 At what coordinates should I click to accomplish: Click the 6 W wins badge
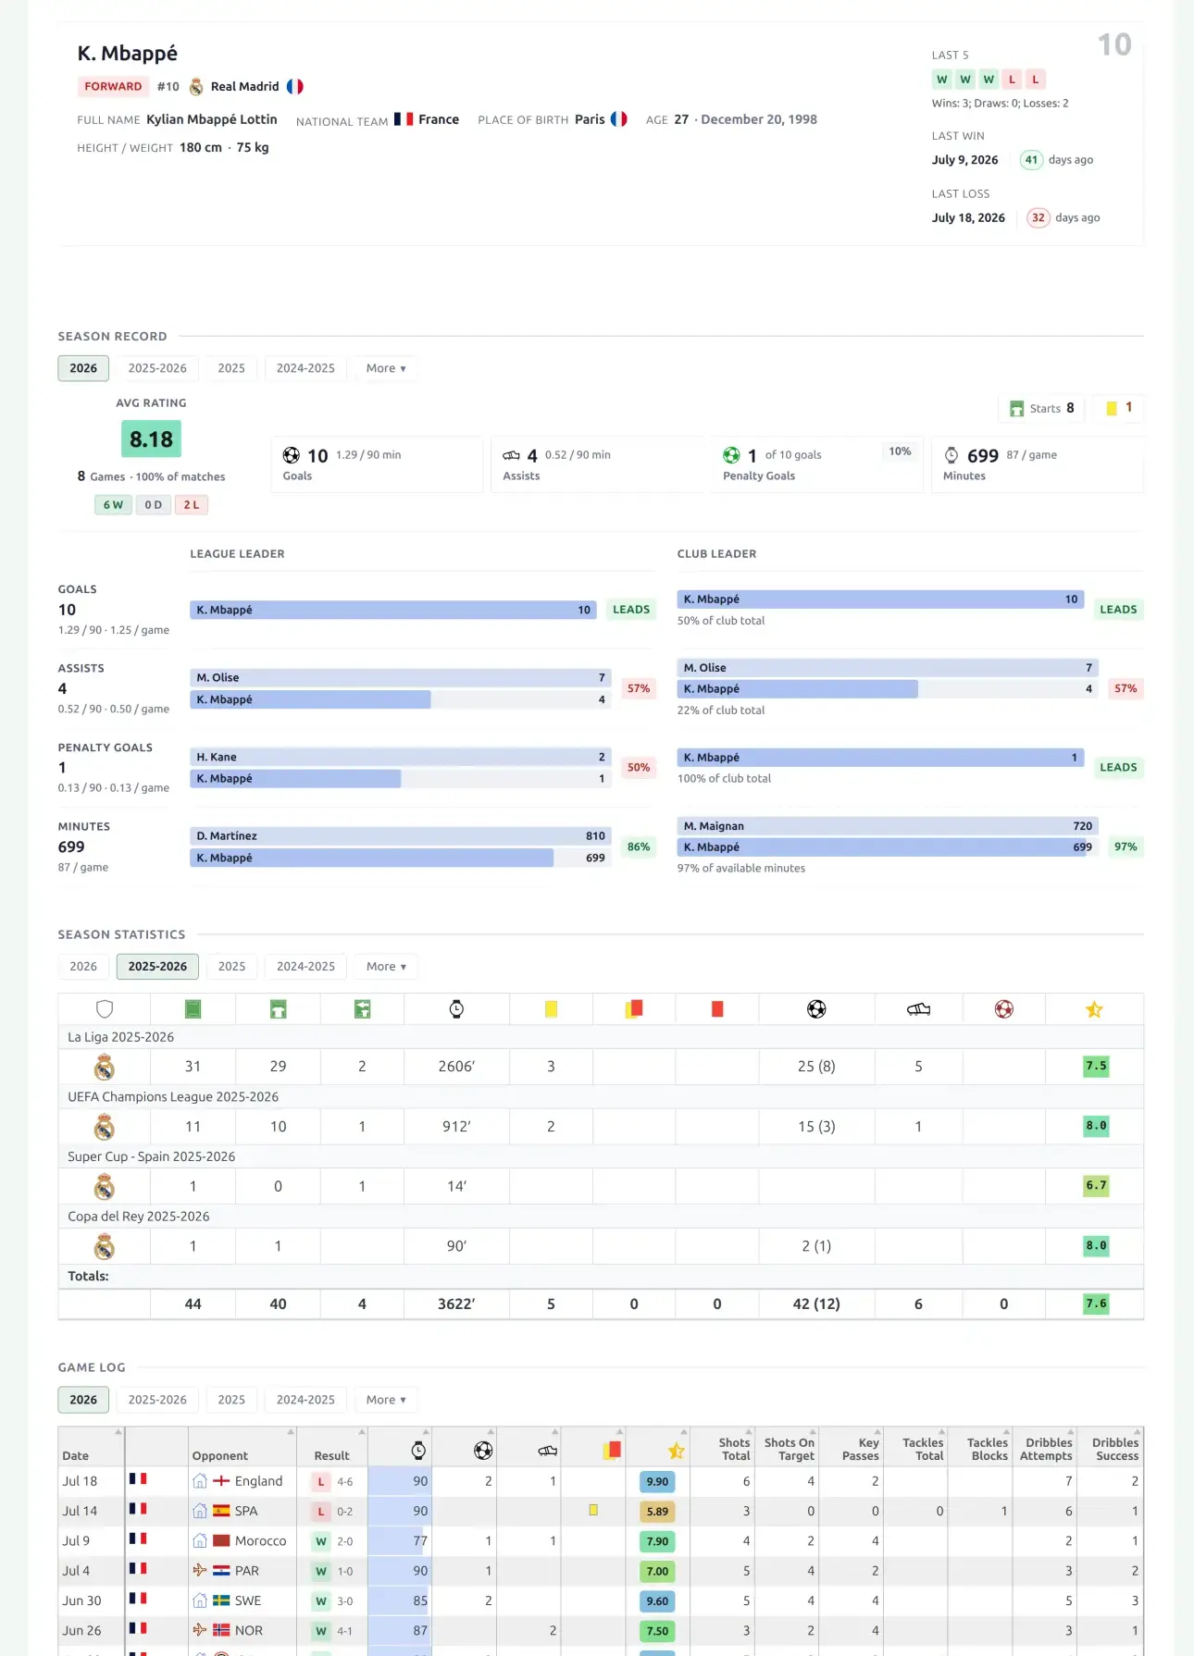point(113,505)
